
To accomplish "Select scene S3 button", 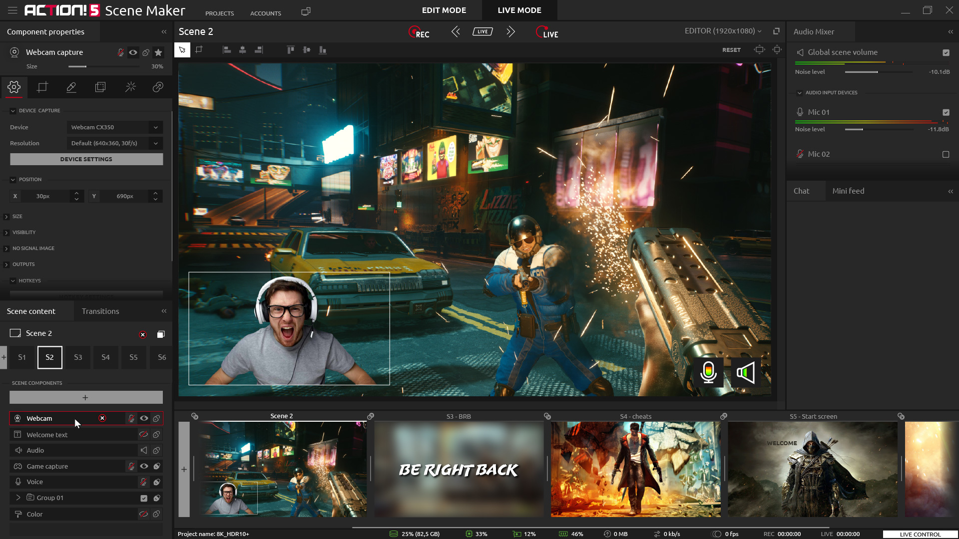I will tap(78, 357).
